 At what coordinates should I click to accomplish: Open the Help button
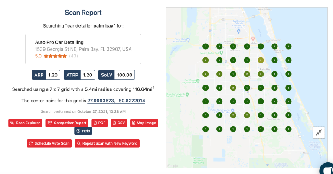(83, 131)
